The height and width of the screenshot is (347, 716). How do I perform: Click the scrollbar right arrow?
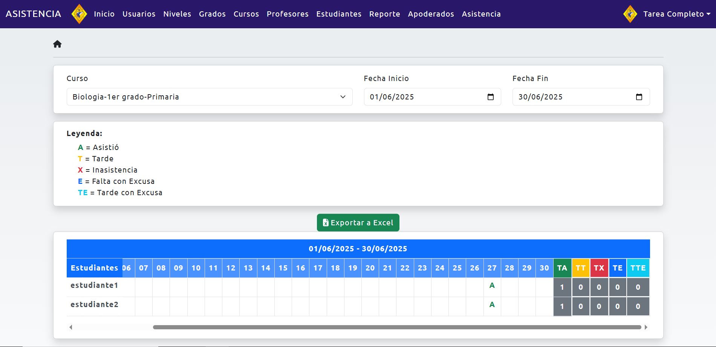point(646,327)
